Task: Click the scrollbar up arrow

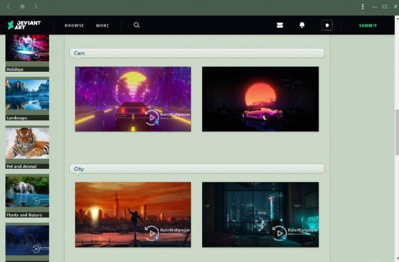Action: click(397, 19)
